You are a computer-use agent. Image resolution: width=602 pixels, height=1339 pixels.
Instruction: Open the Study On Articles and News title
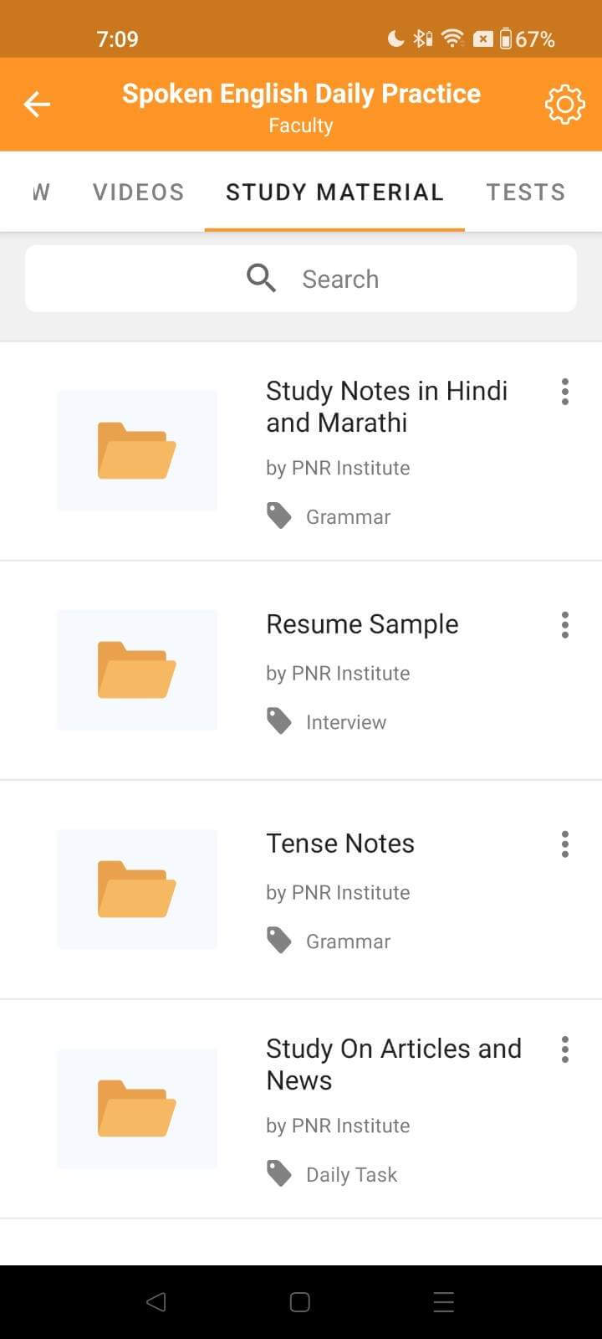393,1064
